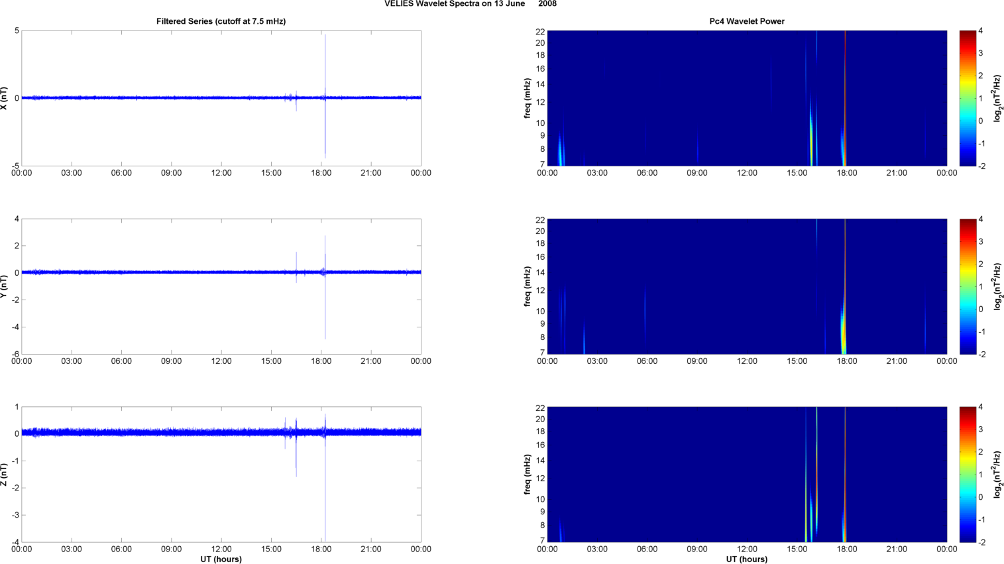
Task: Click the log2(nT²/Hz) label of the Y-component colorbar
Action: tap(997, 286)
